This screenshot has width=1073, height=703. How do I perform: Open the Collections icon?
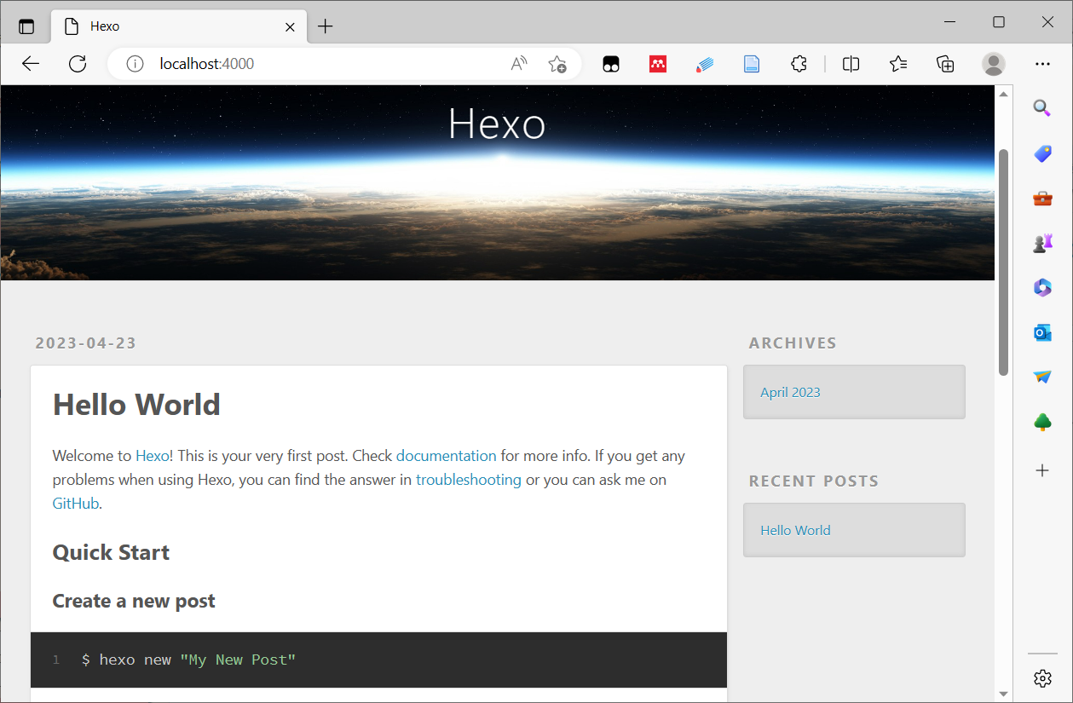pyautogui.click(x=944, y=64)
